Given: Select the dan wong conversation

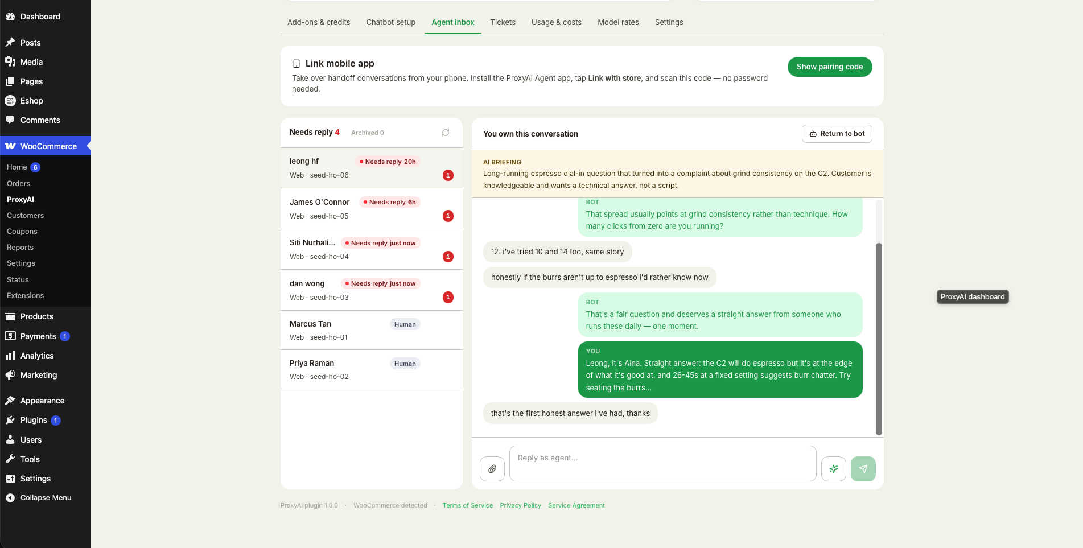Looking at the screenshot, I should [x=372, y=290].
